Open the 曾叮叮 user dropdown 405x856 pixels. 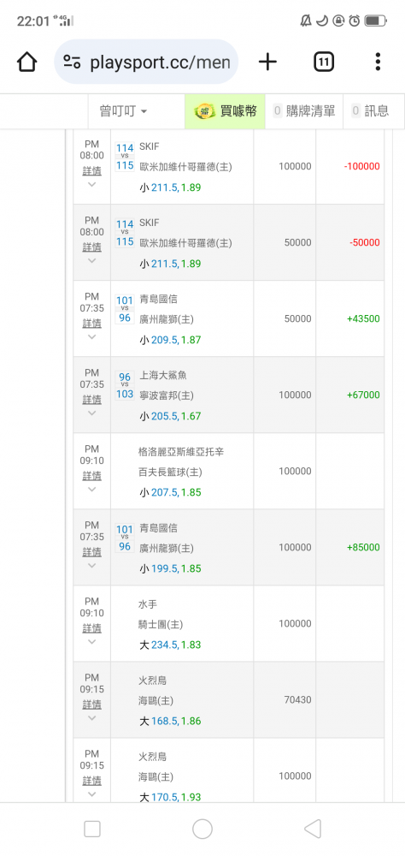[123, 111]
